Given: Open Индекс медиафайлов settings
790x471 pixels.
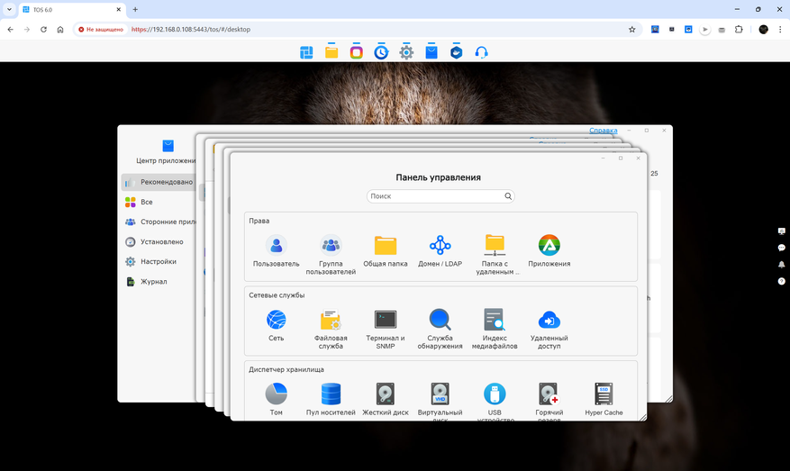Looking at the screenshot, I should tap(495, 320).
